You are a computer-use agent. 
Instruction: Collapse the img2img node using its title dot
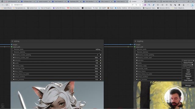click(135, 41)
